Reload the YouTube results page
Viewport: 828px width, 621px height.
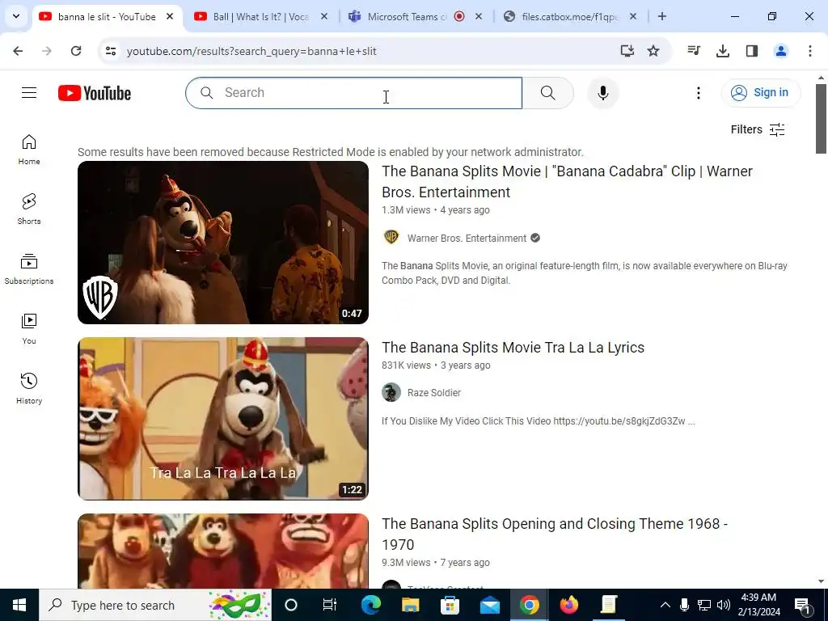(x=76, y=51)
